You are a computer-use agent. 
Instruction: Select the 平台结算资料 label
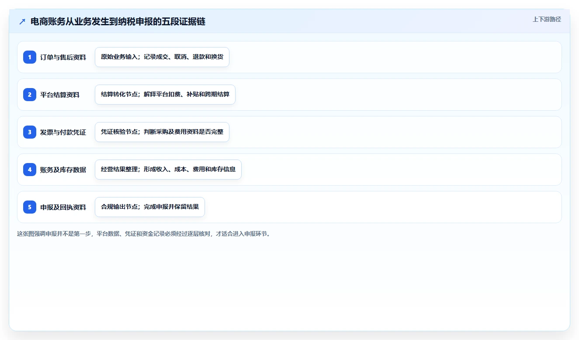(x=60, y=95)
